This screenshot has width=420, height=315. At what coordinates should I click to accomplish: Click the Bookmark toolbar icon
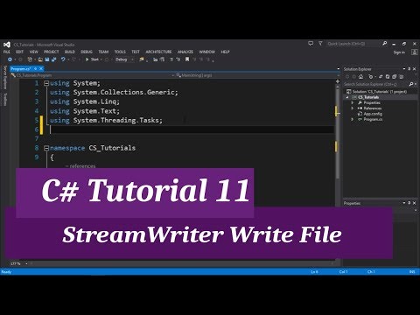click(x=187, y=59)
